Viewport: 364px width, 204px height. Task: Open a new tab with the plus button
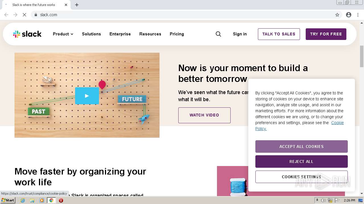[x=77, y=5]
